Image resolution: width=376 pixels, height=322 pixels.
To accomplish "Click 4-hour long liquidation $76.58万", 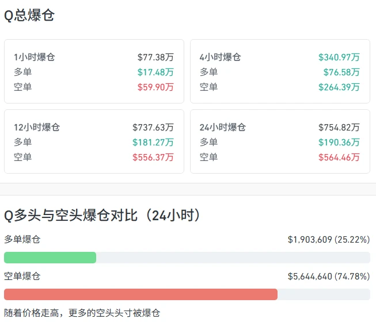I will pyautogui.click(x=341, y=72).
